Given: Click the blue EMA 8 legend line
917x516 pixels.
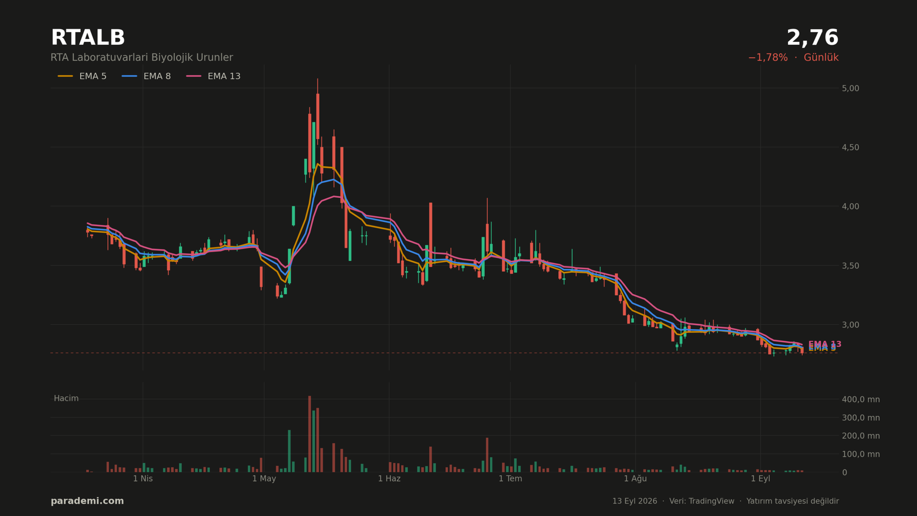Looking at the screenshot, I should tap(130, 76).
